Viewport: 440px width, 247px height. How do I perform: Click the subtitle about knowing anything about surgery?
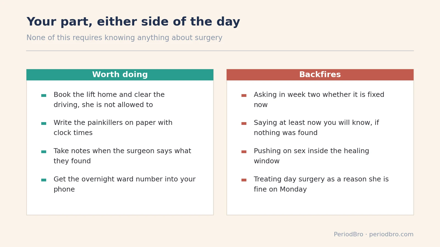tap(124, 38)
